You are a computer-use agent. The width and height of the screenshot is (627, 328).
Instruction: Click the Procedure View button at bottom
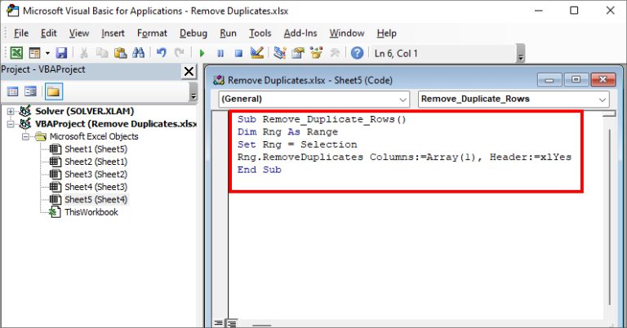click(218, 323)
